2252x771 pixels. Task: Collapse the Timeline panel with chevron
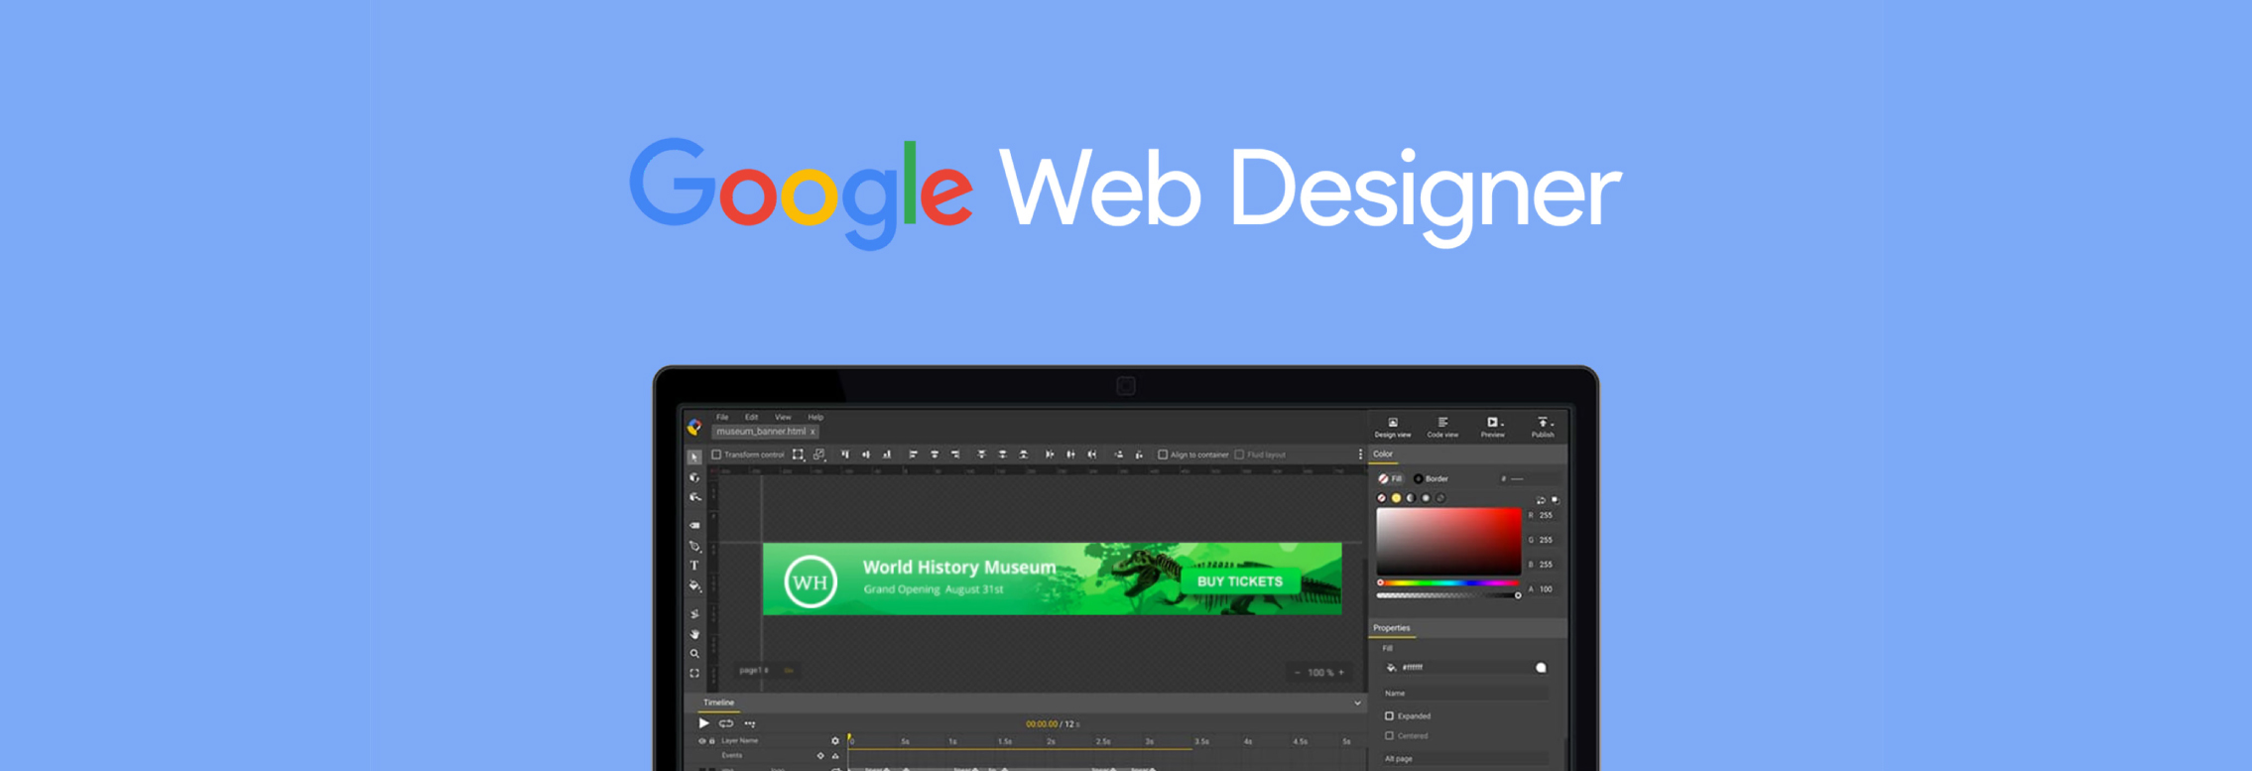coord(1357,703)
